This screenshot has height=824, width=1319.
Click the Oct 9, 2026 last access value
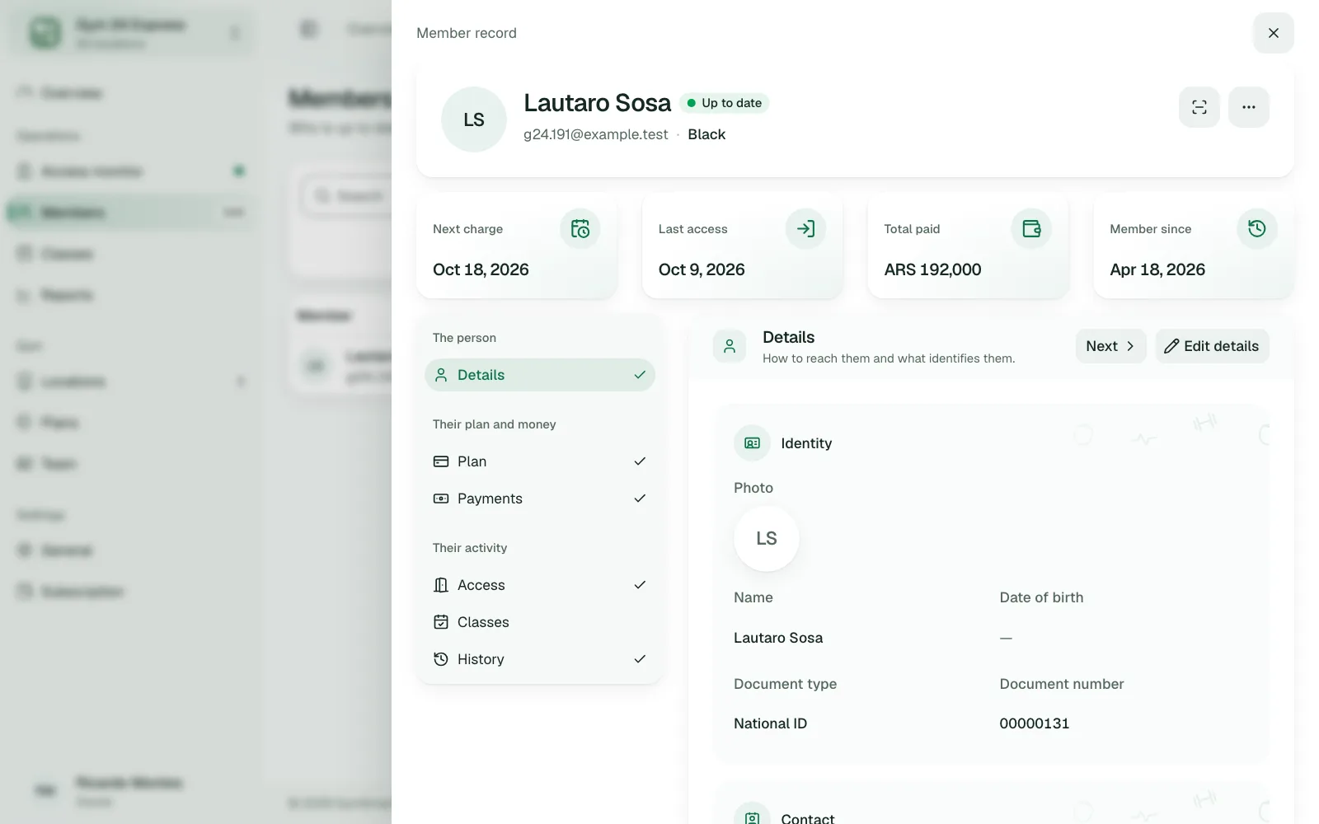[702, 269]
